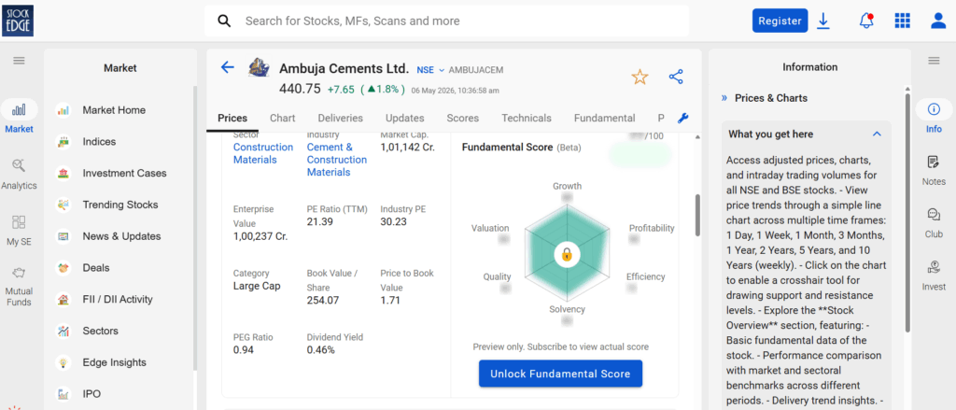Click the PE Ratio value 21.39
Screen dimensions: 956x410
[320, 221]
